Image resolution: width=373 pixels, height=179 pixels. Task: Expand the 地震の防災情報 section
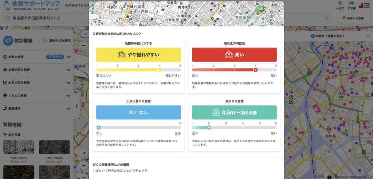point(68,70)
